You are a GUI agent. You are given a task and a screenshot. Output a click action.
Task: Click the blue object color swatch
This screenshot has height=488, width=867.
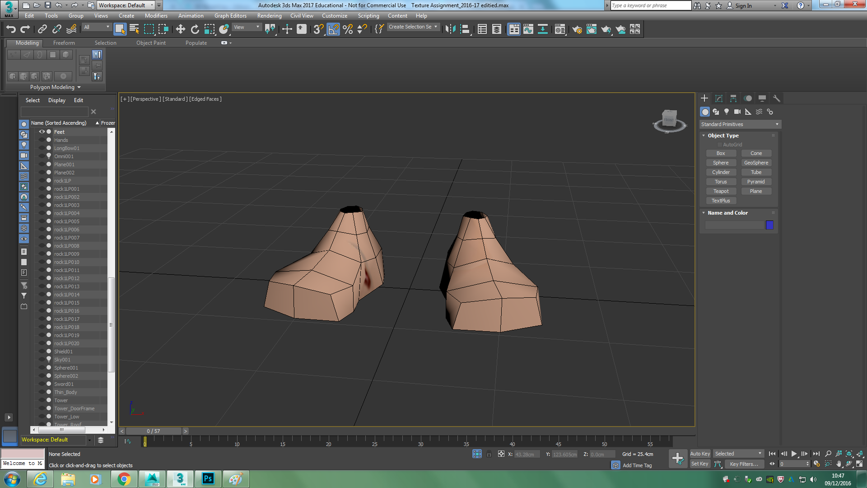[769, 225]
